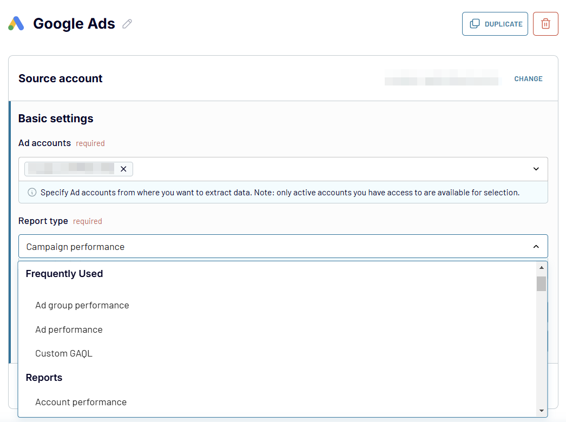Collapse Report type dropdown via up chevron
Viewport: 566px width, 422px height.
[x=536, y=247]
